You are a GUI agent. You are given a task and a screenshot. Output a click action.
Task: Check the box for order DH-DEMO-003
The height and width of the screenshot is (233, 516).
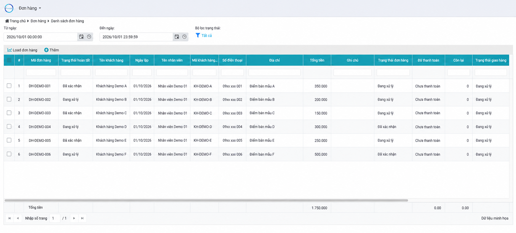pyautogui.click(x=9, y=113)
